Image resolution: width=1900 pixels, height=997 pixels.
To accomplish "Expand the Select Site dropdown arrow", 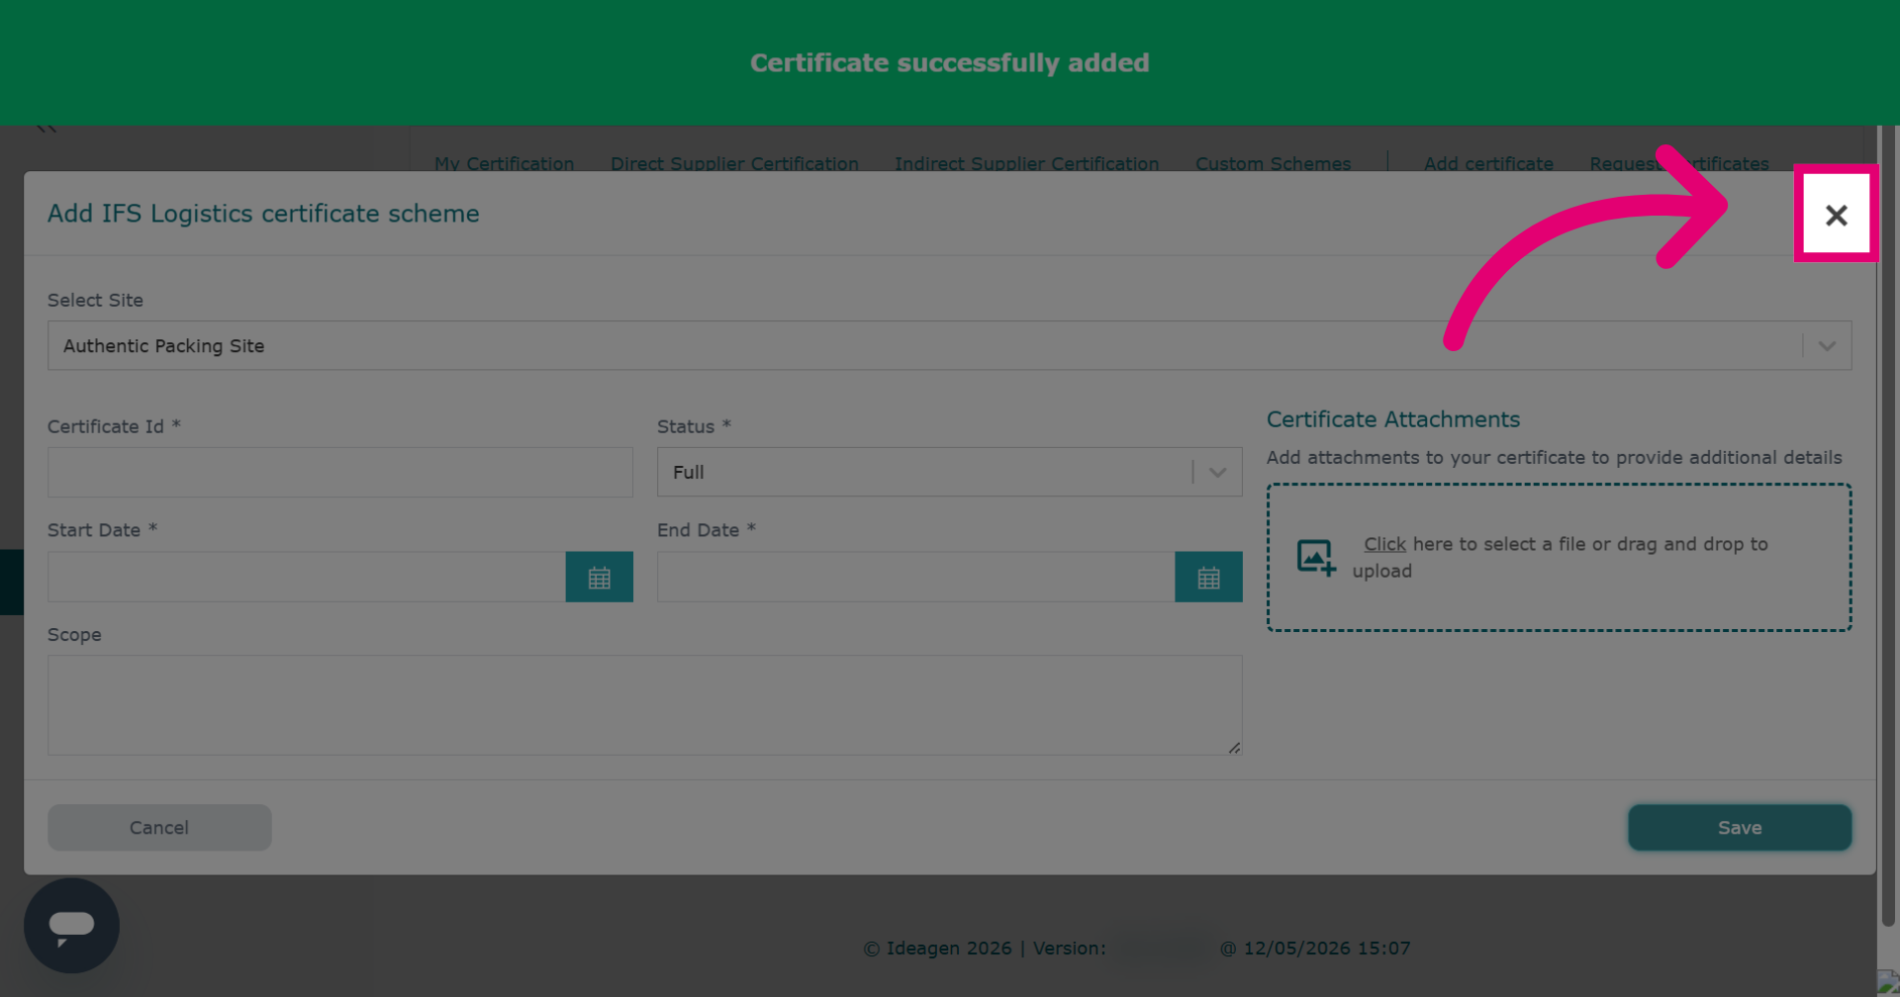I will (1827, 346).
